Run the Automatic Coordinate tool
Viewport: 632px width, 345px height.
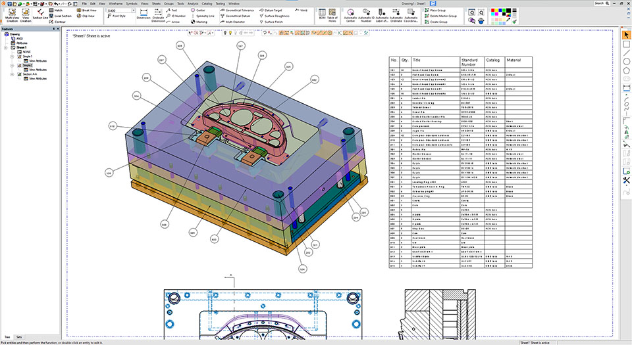pyautogui.click(x=411, y=15)
